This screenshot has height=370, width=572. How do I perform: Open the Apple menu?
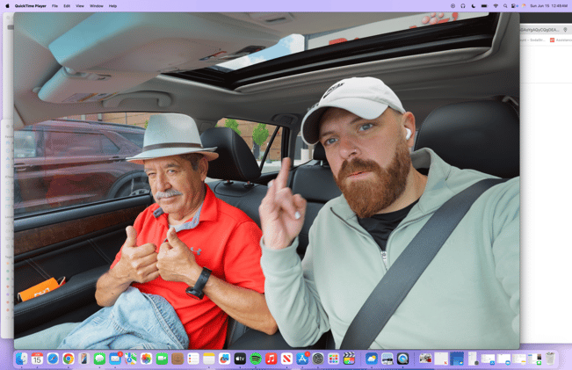click(x=7, y=6)
